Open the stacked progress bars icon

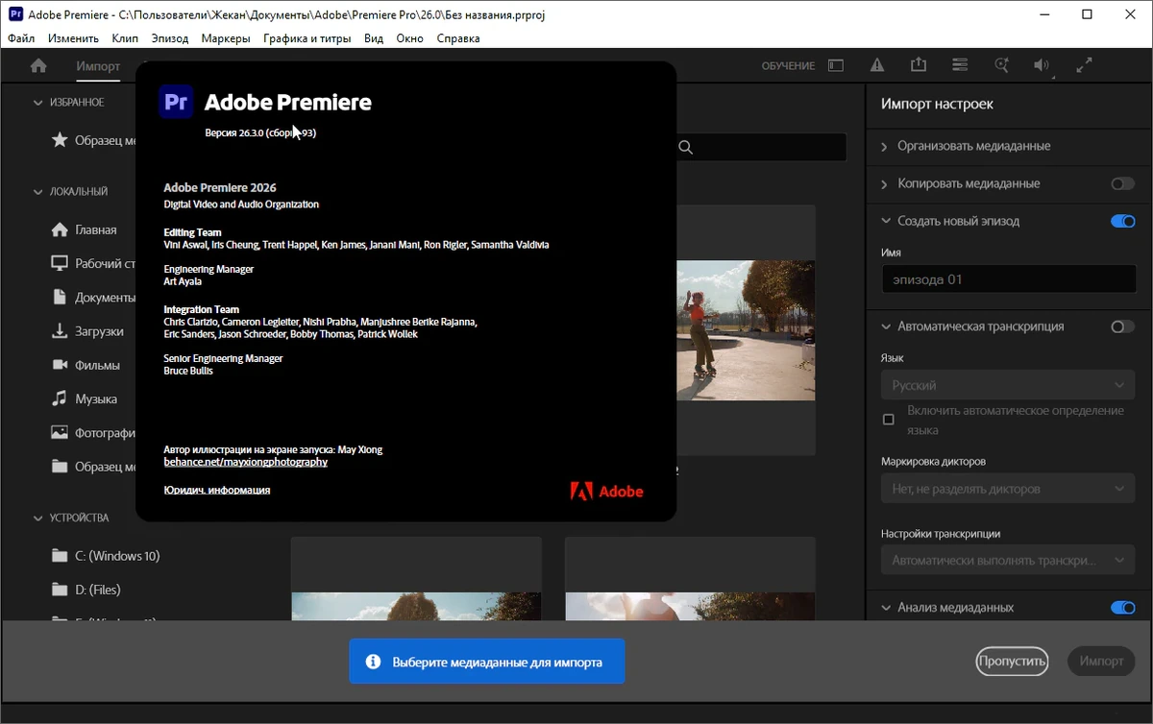click(960, 65)
